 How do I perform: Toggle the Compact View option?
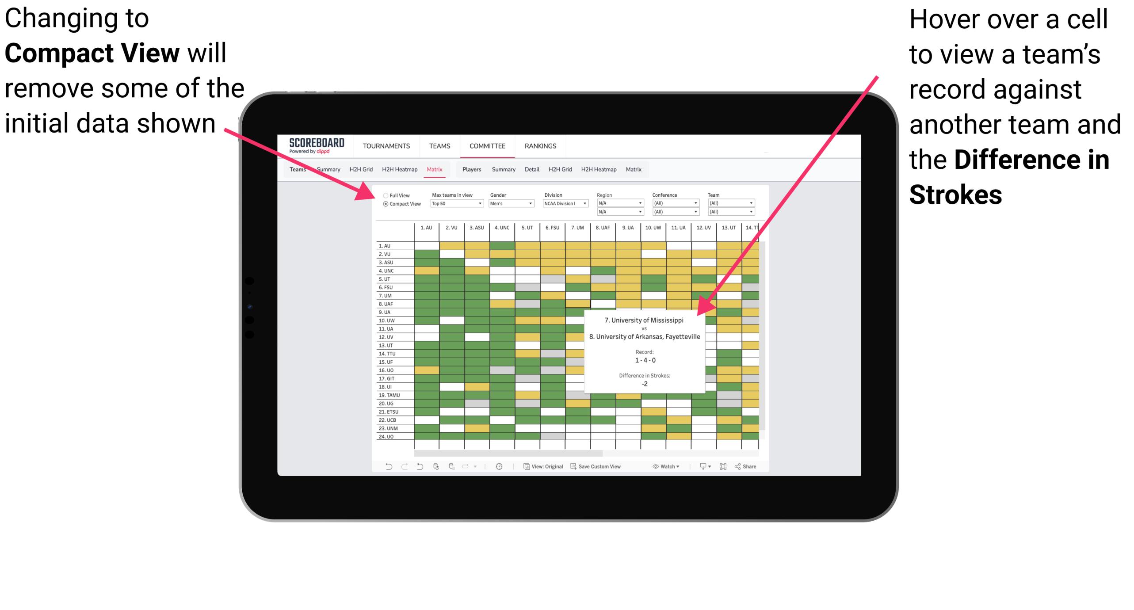point(382,206)
